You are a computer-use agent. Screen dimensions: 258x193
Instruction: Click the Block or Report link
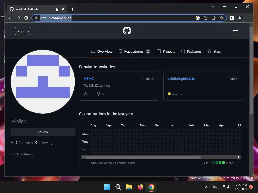pos(22,154)
